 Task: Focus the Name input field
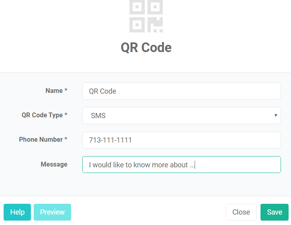pyautogui.click(x=181, y=91)
